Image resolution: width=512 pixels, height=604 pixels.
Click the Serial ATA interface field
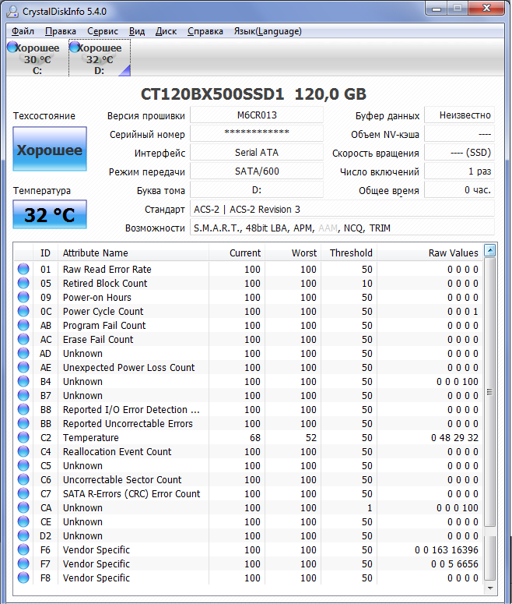click(257, 153)
